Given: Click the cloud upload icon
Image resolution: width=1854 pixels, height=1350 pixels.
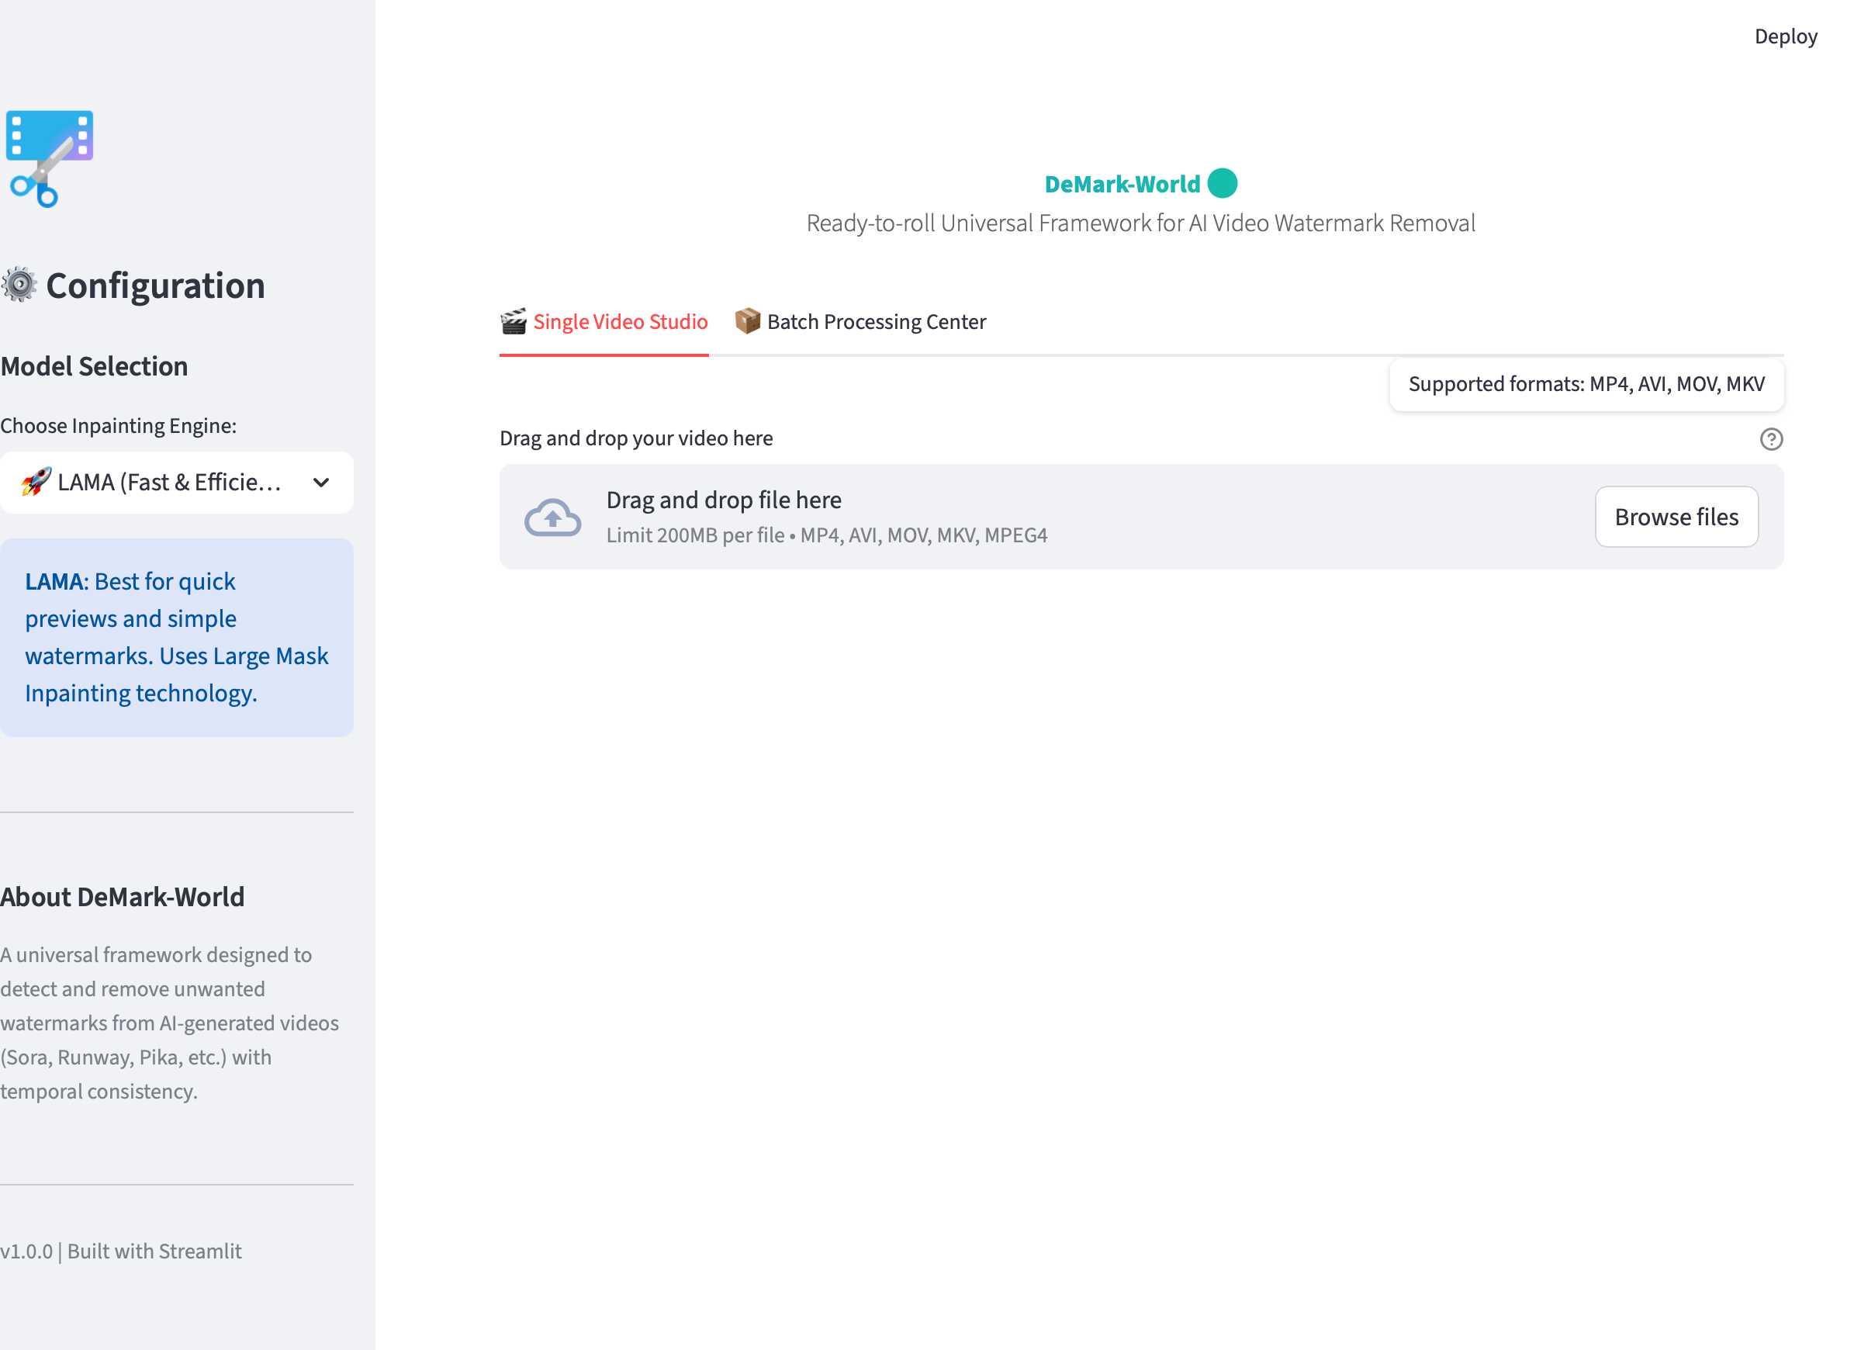Looking at the screenshot, I should point(552,517).
